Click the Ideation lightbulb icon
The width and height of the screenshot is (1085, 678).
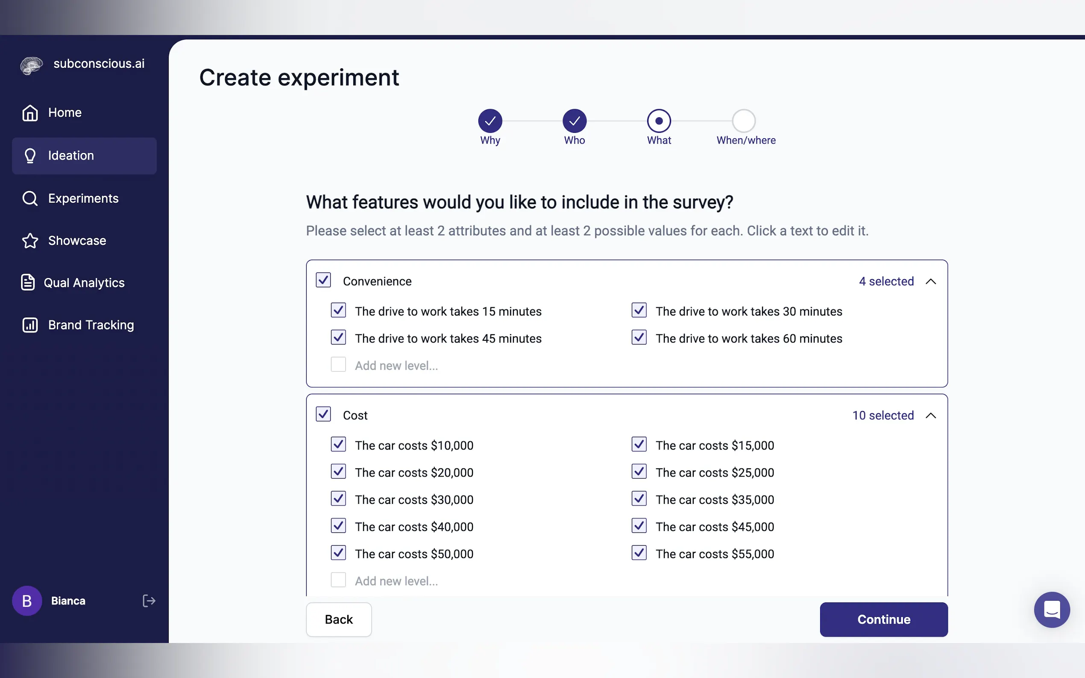click(30, 155)
